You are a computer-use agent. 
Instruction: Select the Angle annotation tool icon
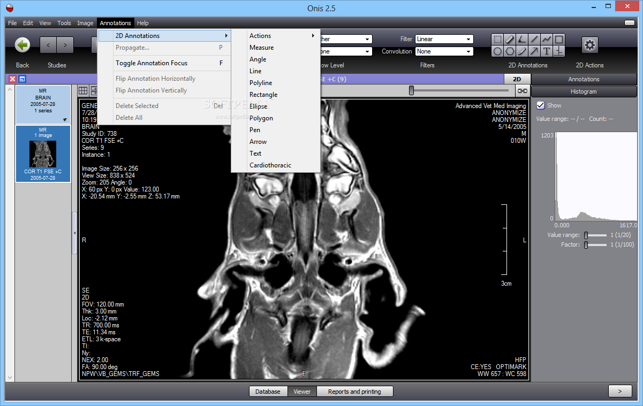(x=522, y=40)
